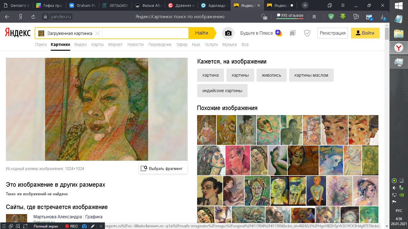Click the Яндекс logo
The width and height of the screenshot is (408, 229).
coord(18,33)
